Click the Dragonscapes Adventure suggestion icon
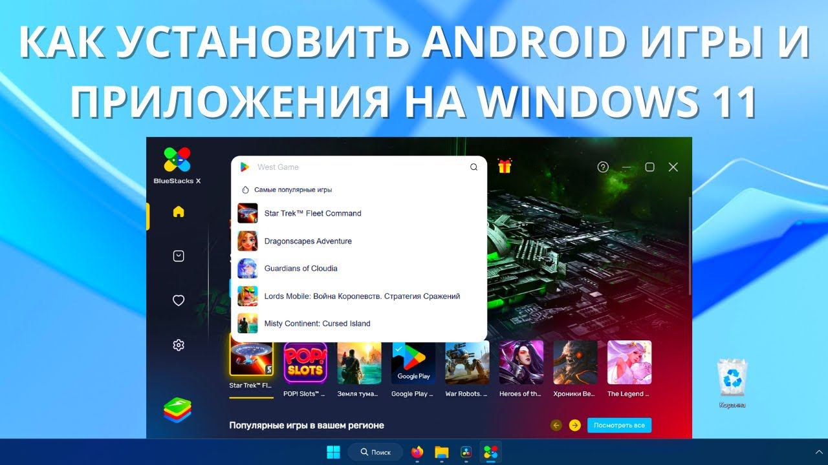The height and width of the screenshot is (465, 828). (x=248, y=241)
